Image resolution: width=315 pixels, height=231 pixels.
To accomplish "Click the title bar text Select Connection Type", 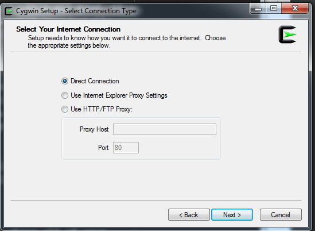I will pyautogui.click(x=100, y=11).
